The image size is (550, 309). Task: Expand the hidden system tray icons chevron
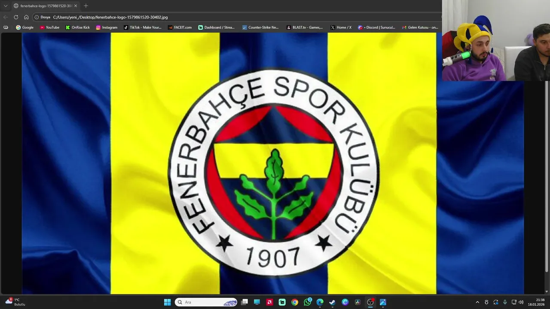click(x=477, y=302)
